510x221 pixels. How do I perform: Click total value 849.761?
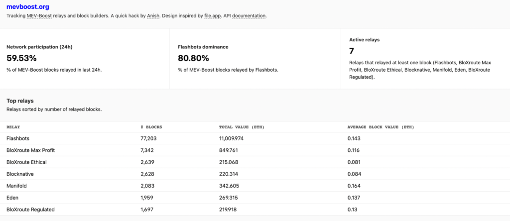tap(228, 150)
